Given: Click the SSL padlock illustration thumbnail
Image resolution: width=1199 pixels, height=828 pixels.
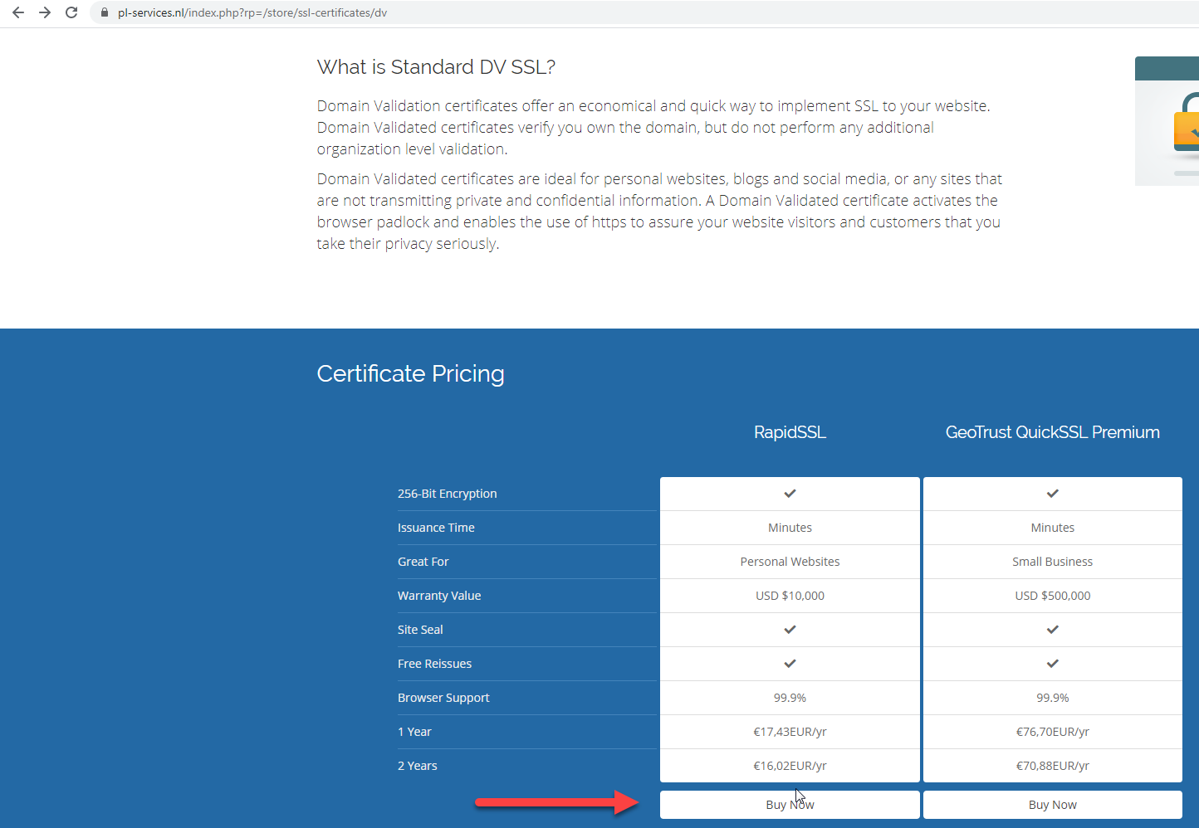Looking at the screenshot, I should 1167,121.
